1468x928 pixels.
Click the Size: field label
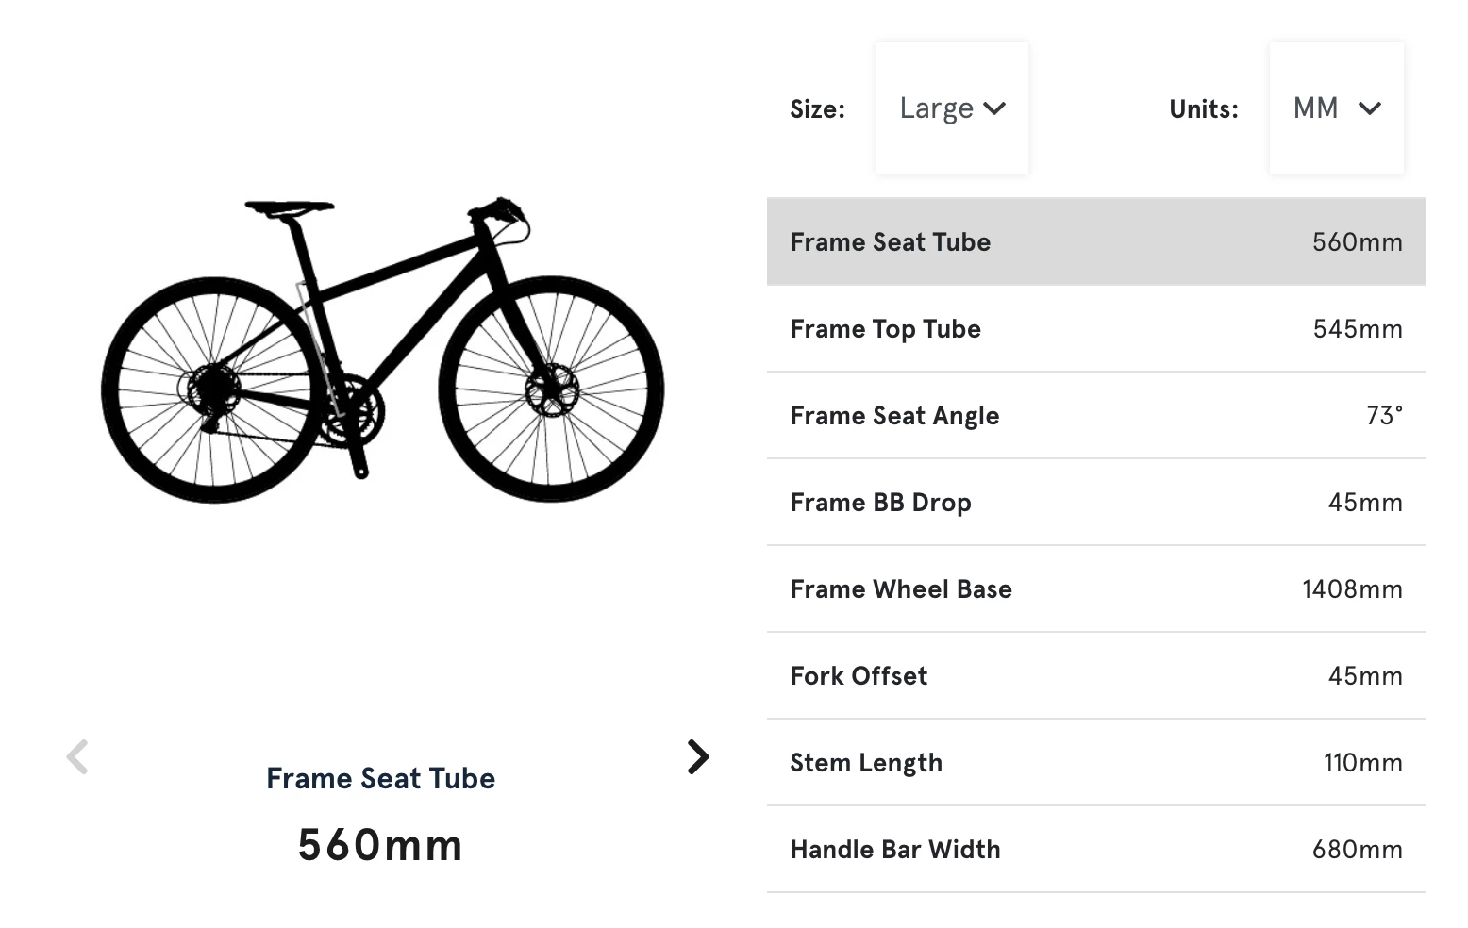(x=817, y=108)
